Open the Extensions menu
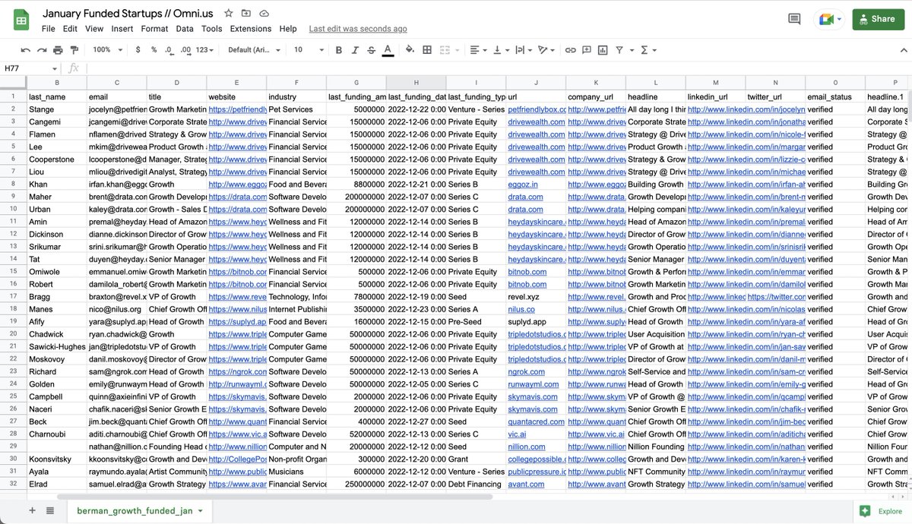 click(251, 29)
